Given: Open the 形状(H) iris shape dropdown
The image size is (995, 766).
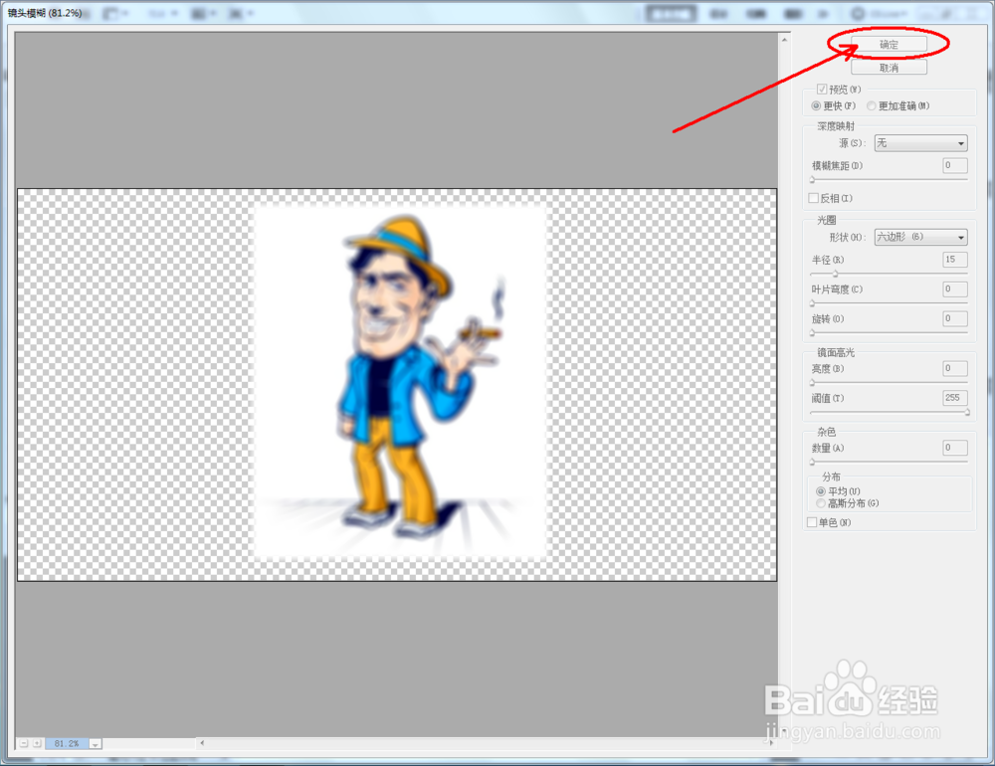Looking at the screenshot, I should pyautogui.click(x=920, y=237).
